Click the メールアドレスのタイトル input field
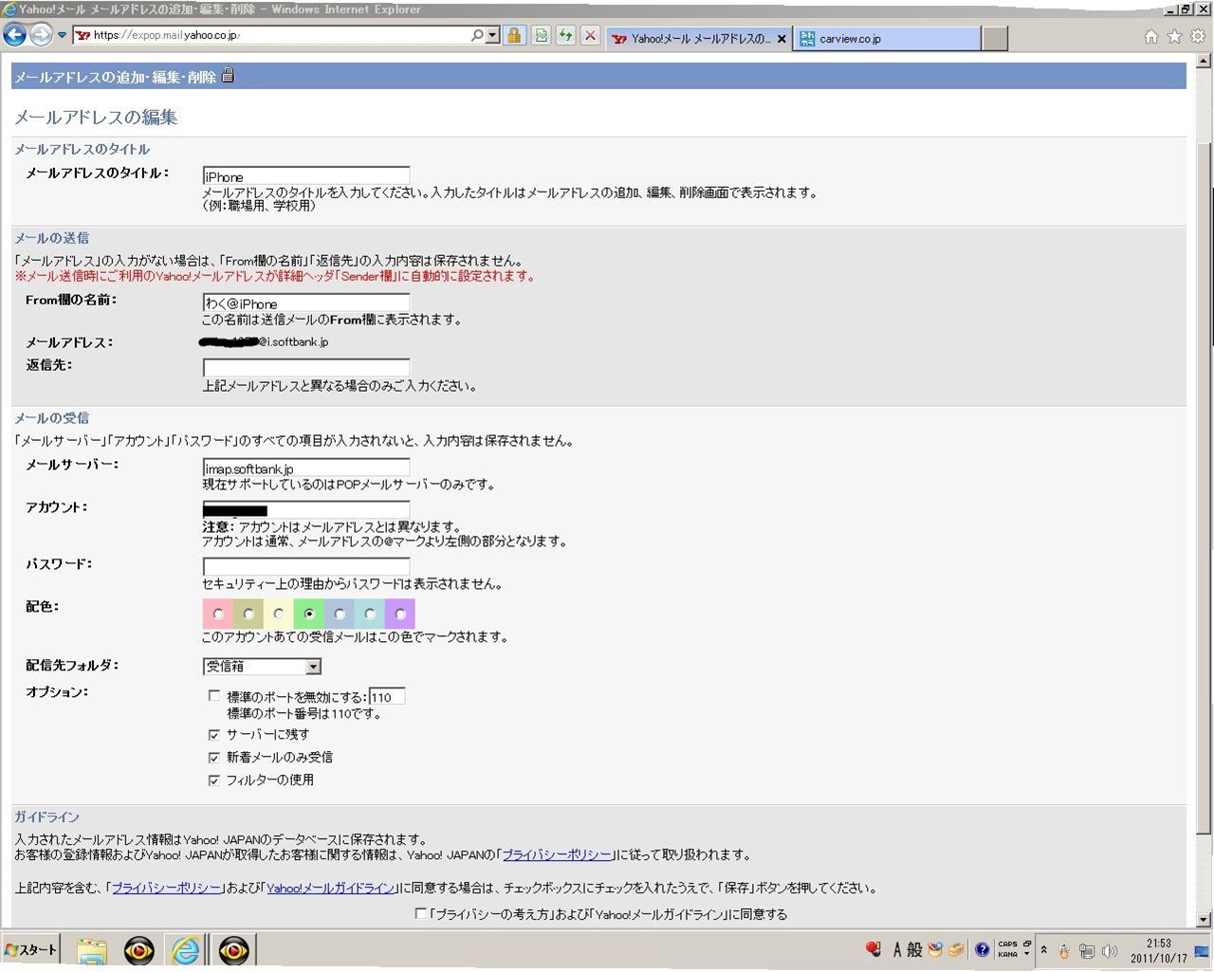Image resolution: width=1214 pixels, height=972 pixels. [x=306, y=176]
